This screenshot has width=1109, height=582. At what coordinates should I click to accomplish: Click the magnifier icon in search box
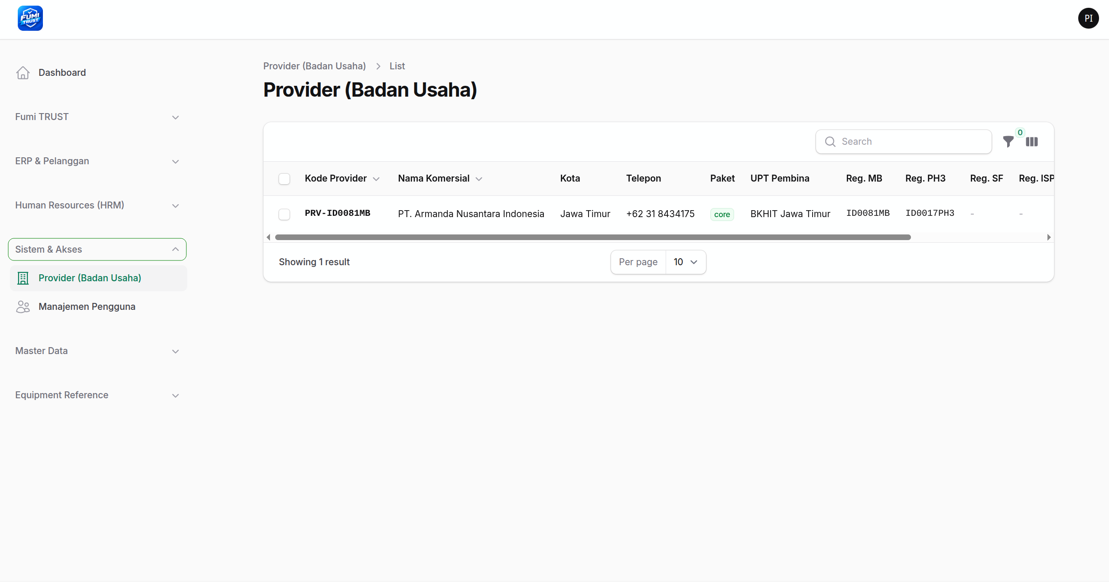point(830,142)
